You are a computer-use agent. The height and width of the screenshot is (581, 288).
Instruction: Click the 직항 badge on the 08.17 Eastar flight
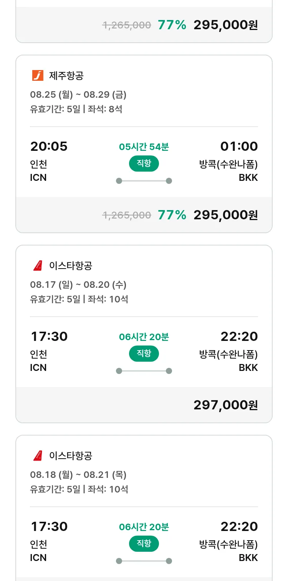[x=144, y=354]
